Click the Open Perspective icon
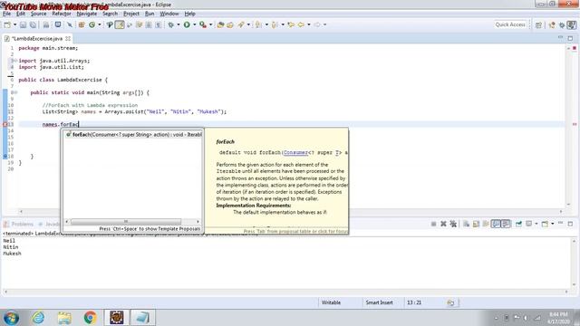Screen dimensions: 580x326 (x=538, y=24)
